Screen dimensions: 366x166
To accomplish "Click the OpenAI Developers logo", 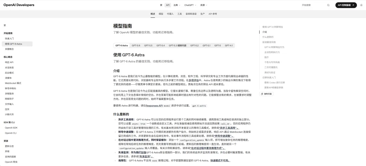I will [19, 5].
